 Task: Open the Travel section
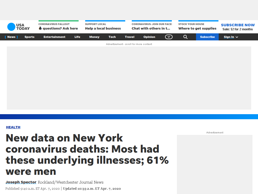[x=130, y=37]
